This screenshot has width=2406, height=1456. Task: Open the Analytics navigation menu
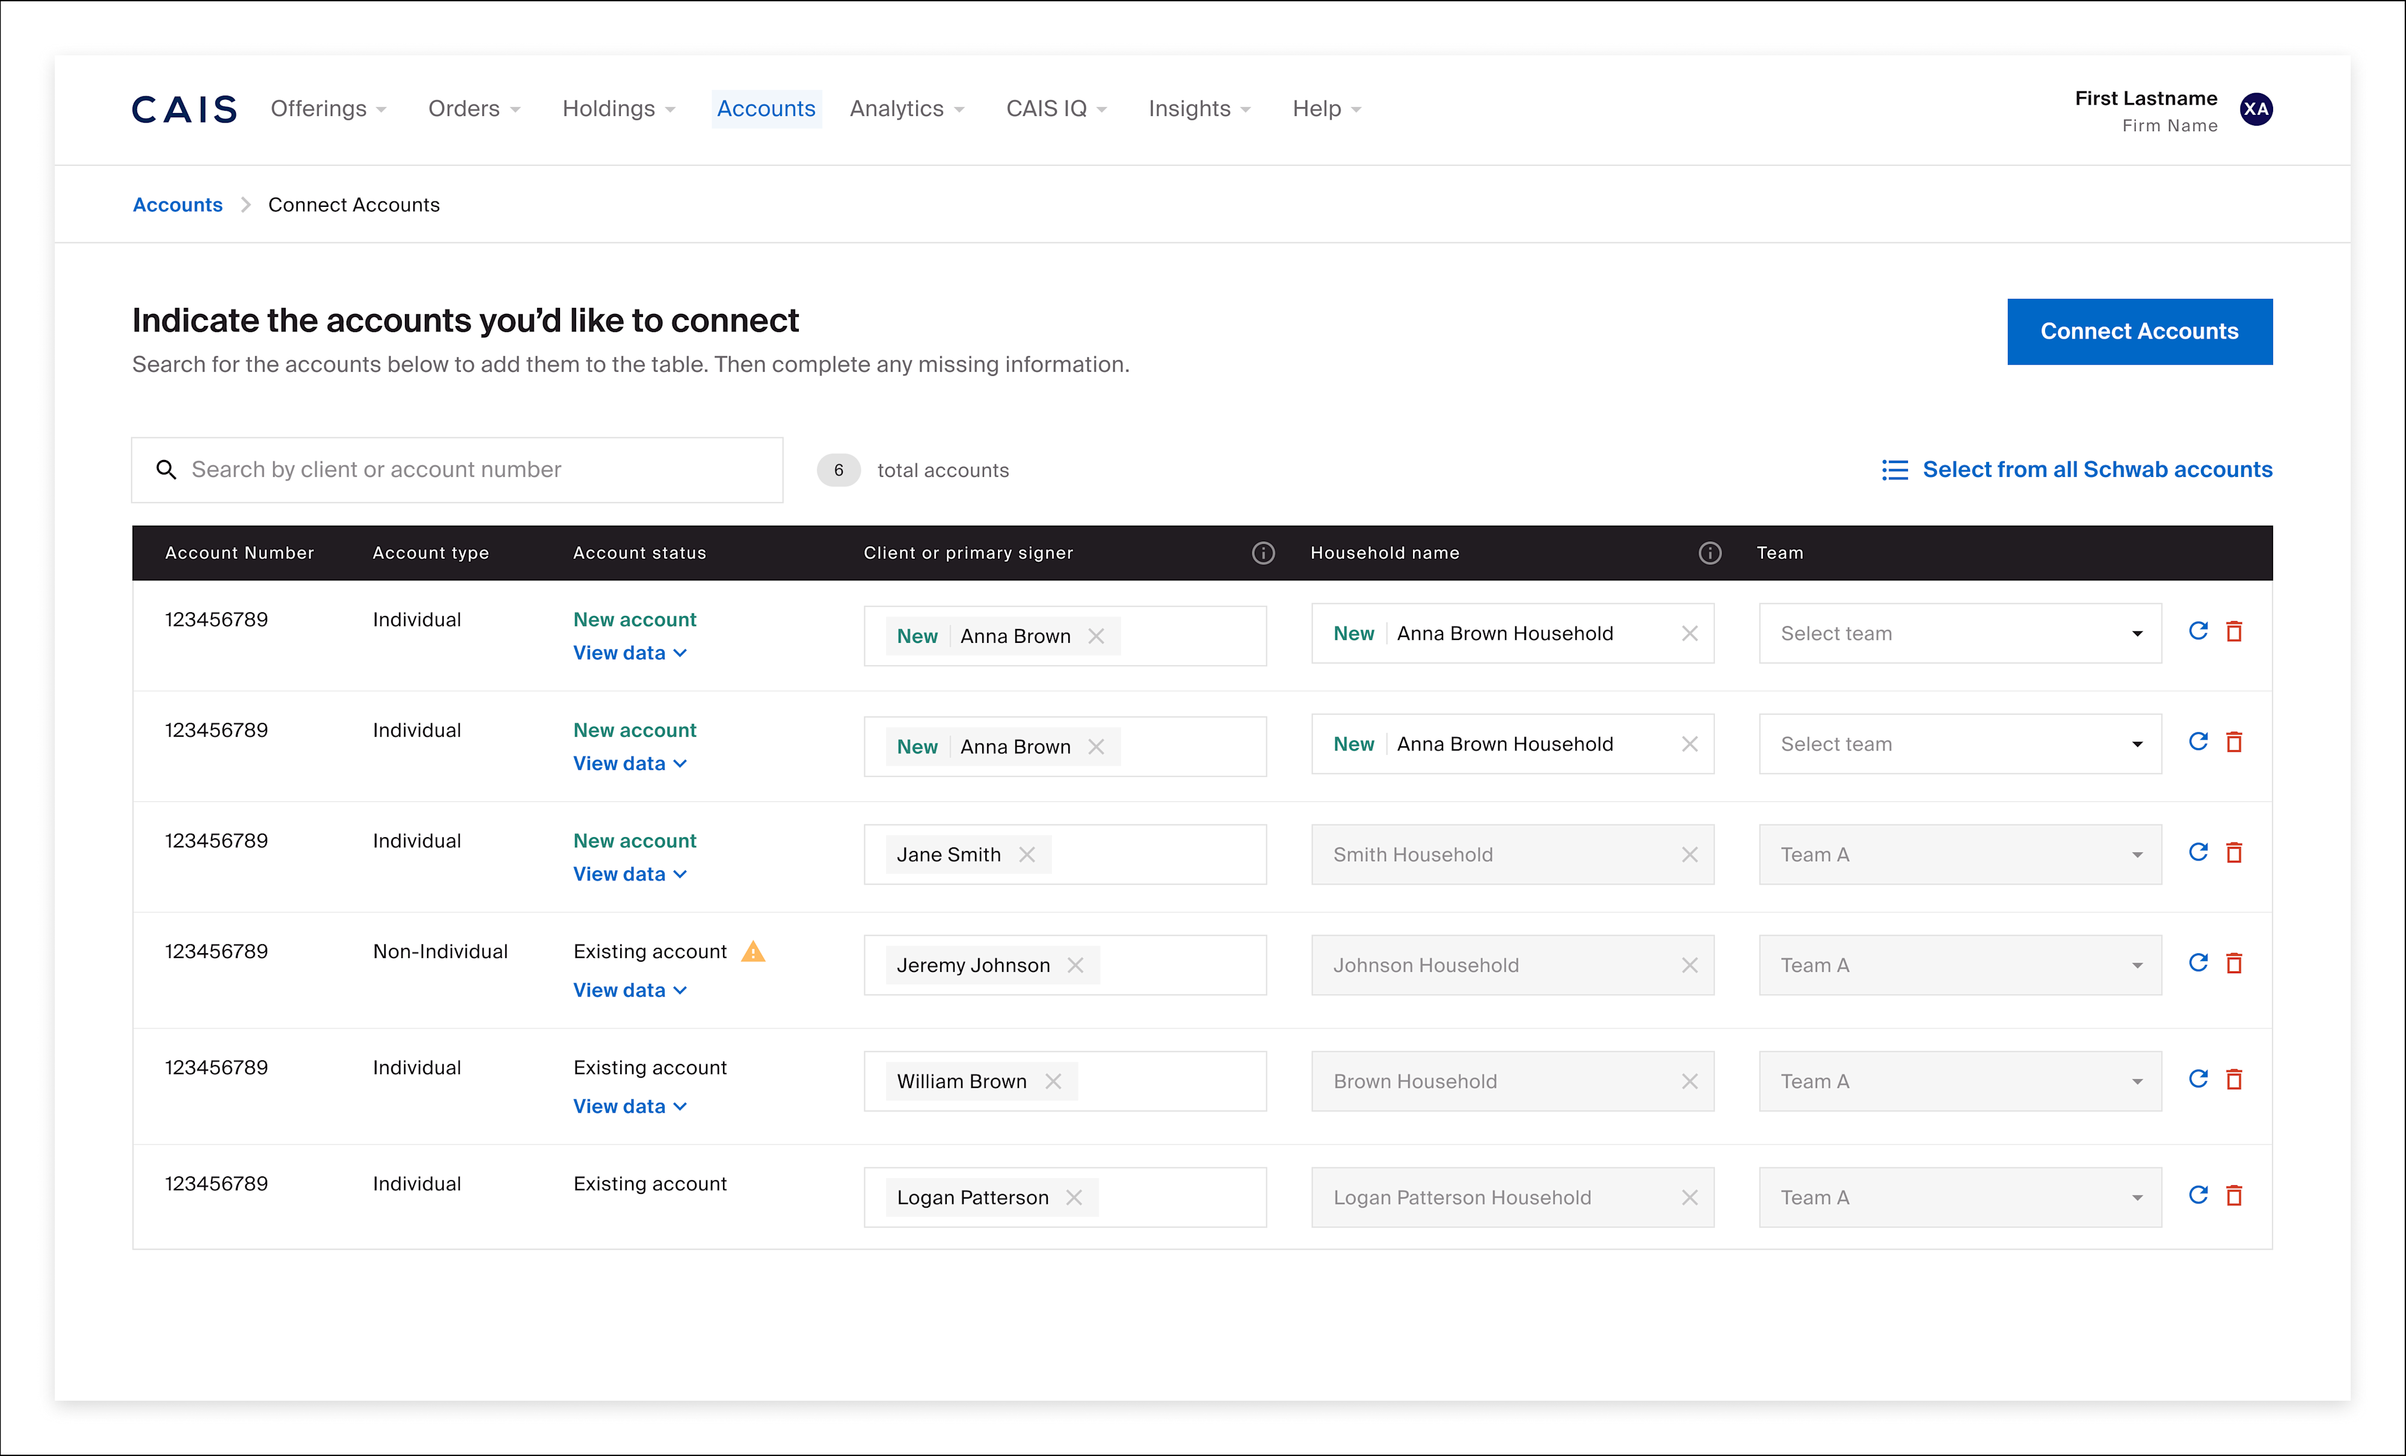point(906,109)
